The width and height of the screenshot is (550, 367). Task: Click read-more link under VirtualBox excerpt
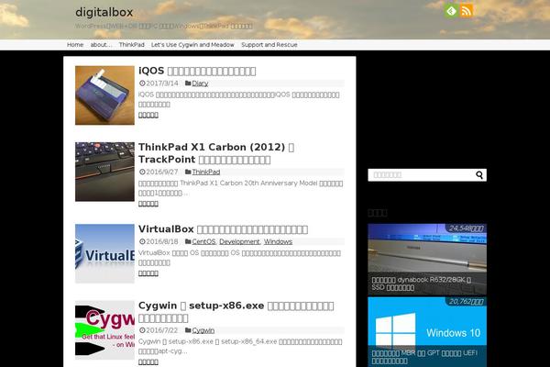(148, 273)
